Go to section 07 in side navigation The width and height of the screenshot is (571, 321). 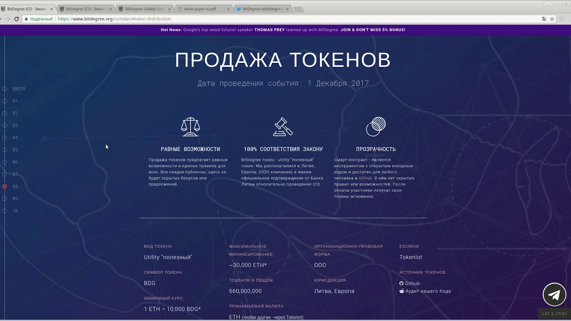(16, 174)
